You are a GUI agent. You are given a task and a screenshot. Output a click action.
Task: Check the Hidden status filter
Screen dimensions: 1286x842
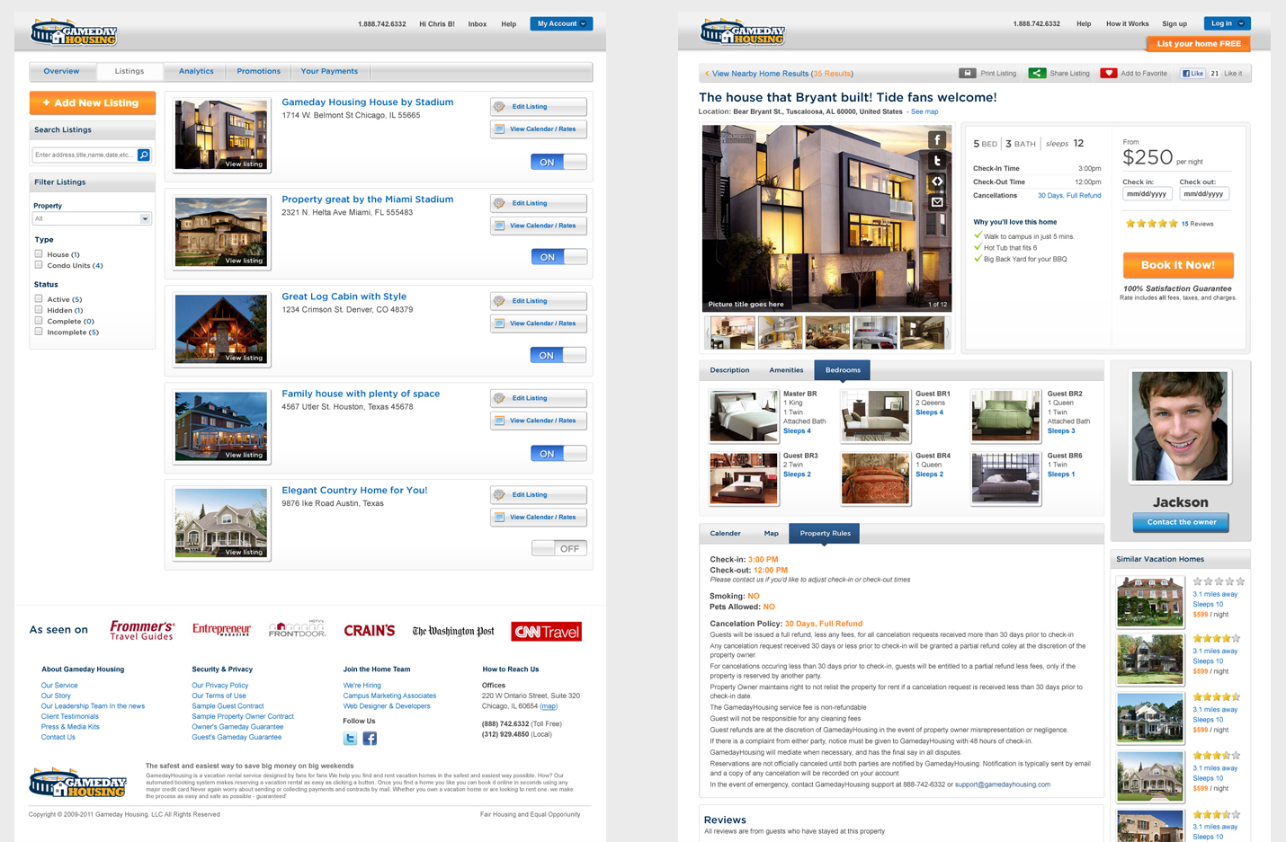(39, 309)
